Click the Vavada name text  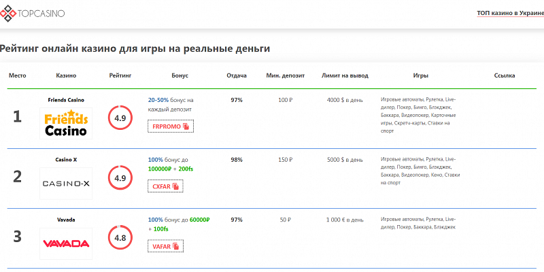click(66, 220)
